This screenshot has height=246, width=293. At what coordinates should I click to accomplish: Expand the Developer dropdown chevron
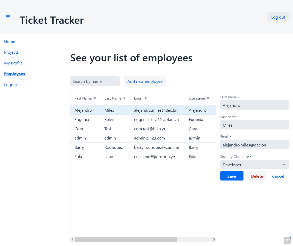(x=284, y=165)
